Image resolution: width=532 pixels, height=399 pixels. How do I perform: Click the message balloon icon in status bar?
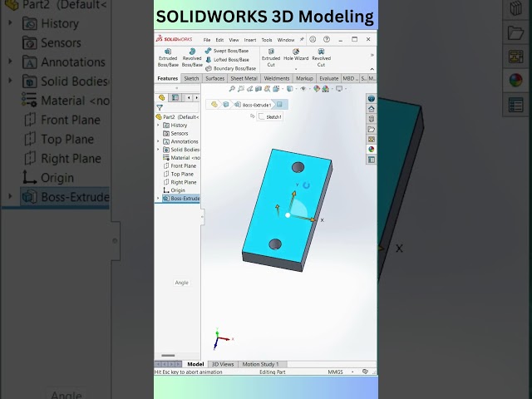click(365, 372)
